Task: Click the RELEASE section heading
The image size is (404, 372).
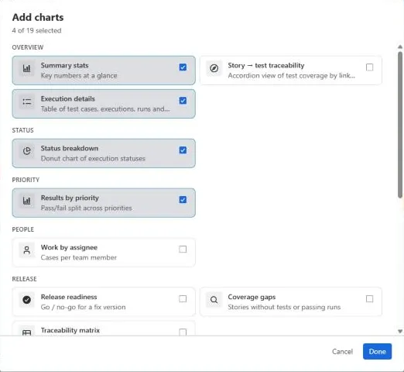Action: [x=24, y=279]
